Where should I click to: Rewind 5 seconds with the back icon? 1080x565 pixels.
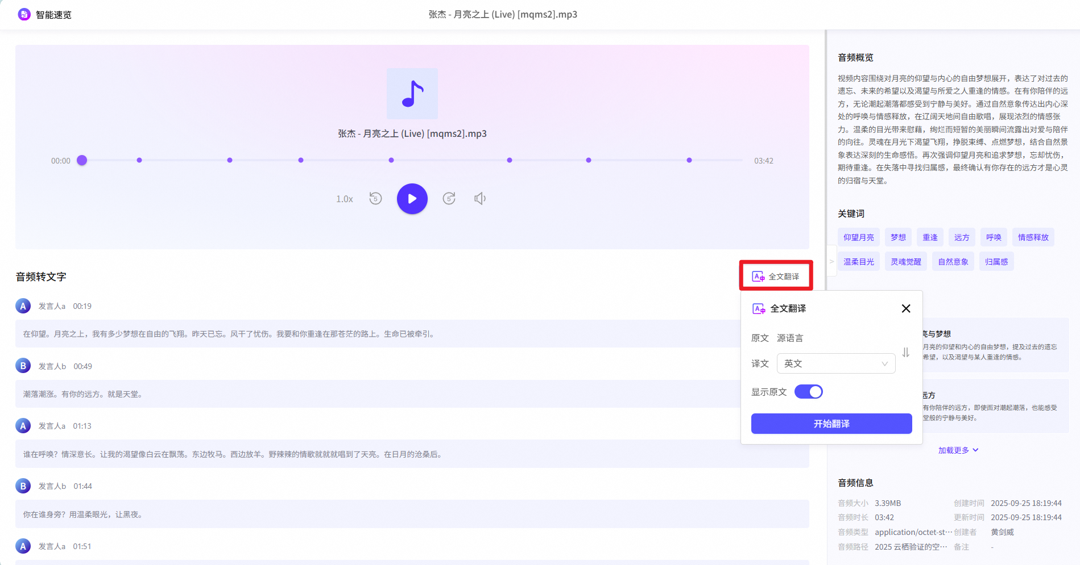point(375,199)
